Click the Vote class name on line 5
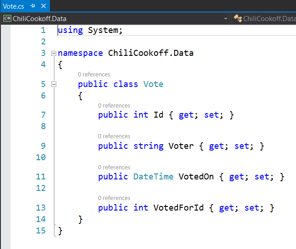Screen dimensions: 296x249 click(153, 84)
